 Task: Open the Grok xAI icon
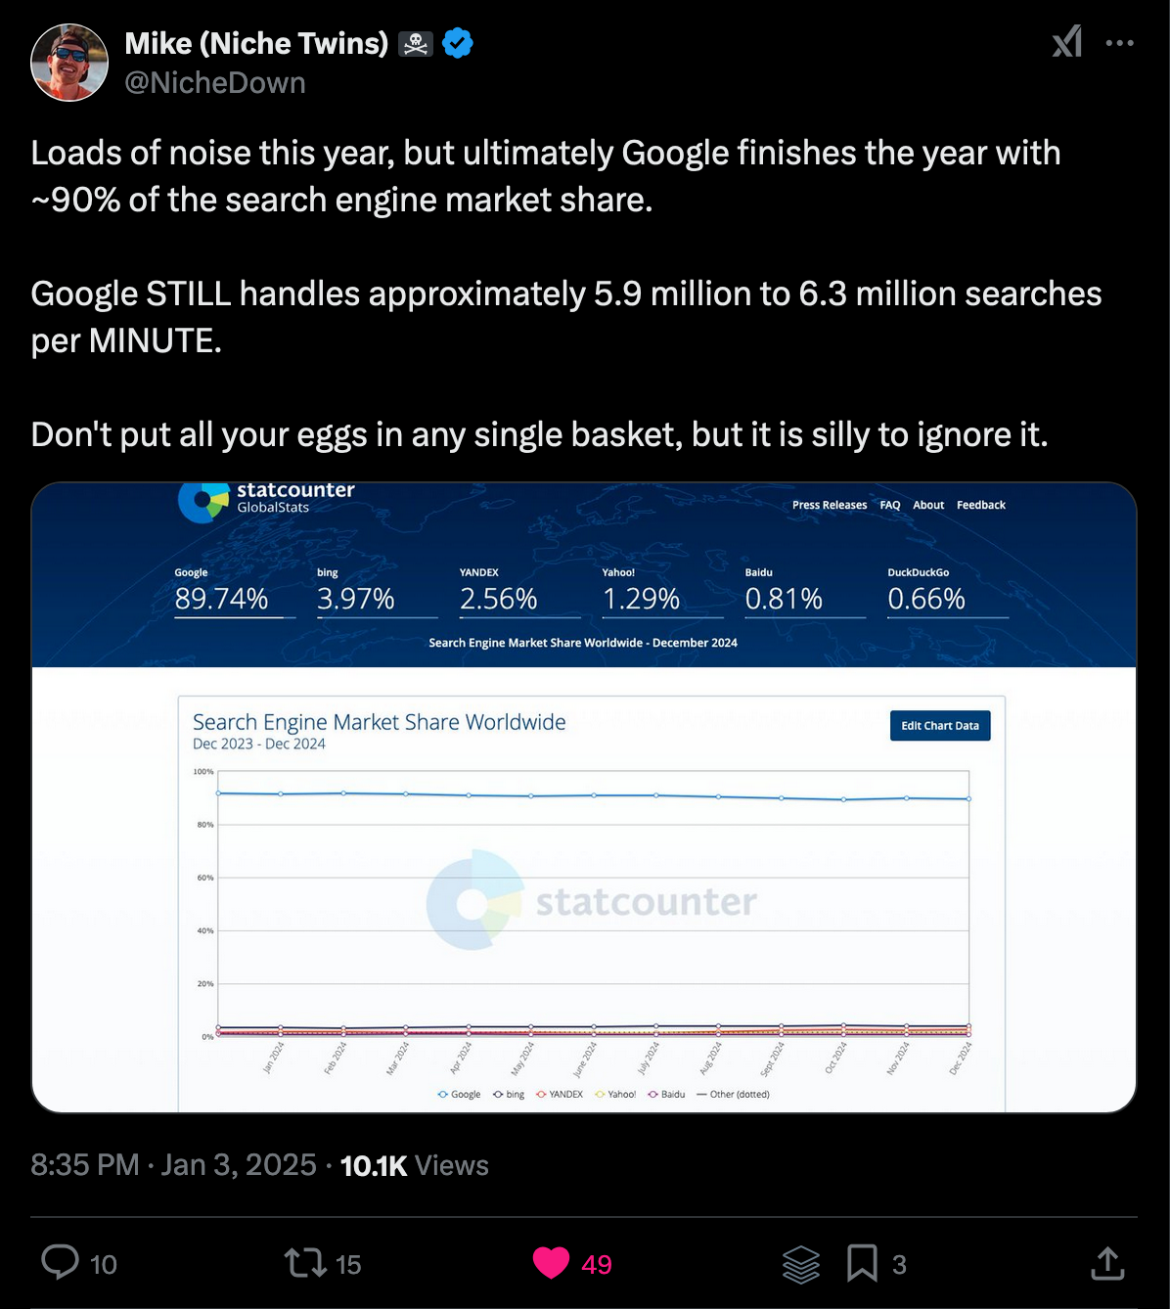(1067, 42)
